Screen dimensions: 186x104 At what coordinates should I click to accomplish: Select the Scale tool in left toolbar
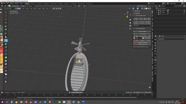(x=6, y=26)
